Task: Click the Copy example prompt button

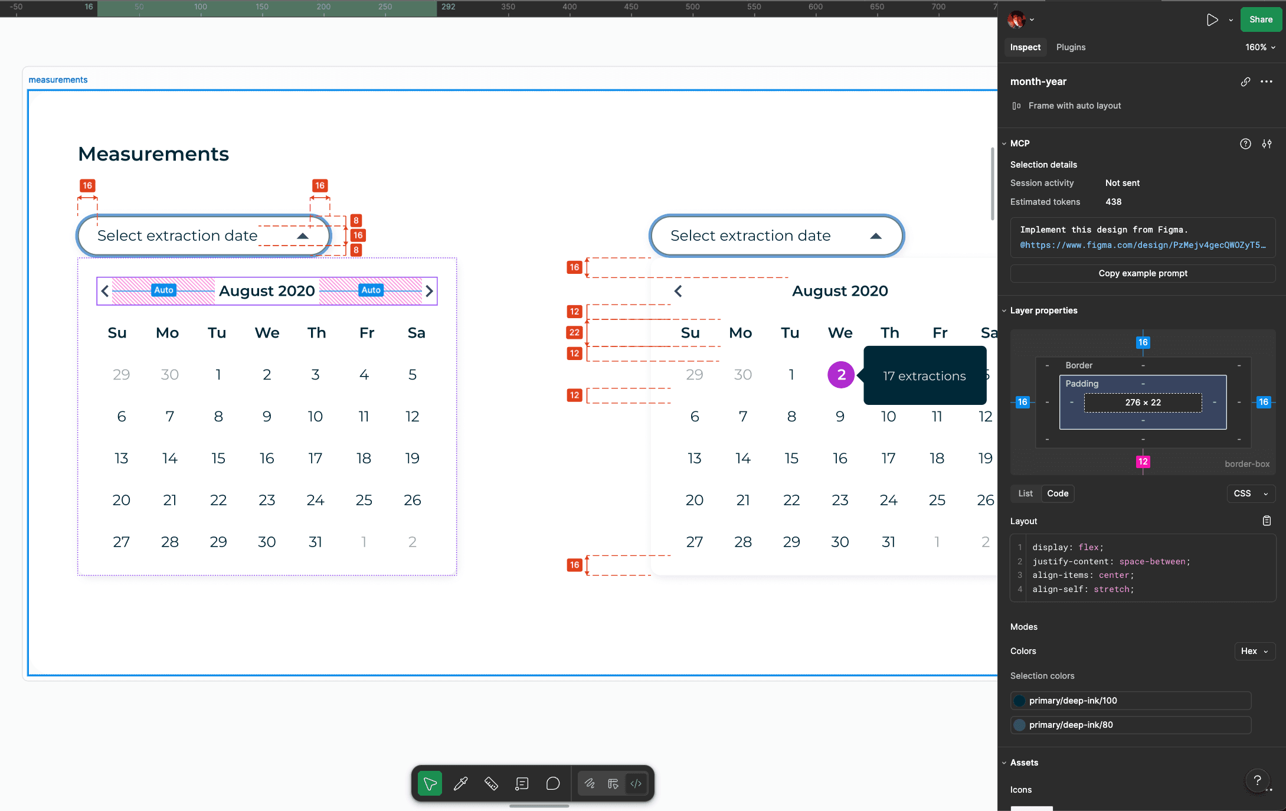Action: point(1143,273)
